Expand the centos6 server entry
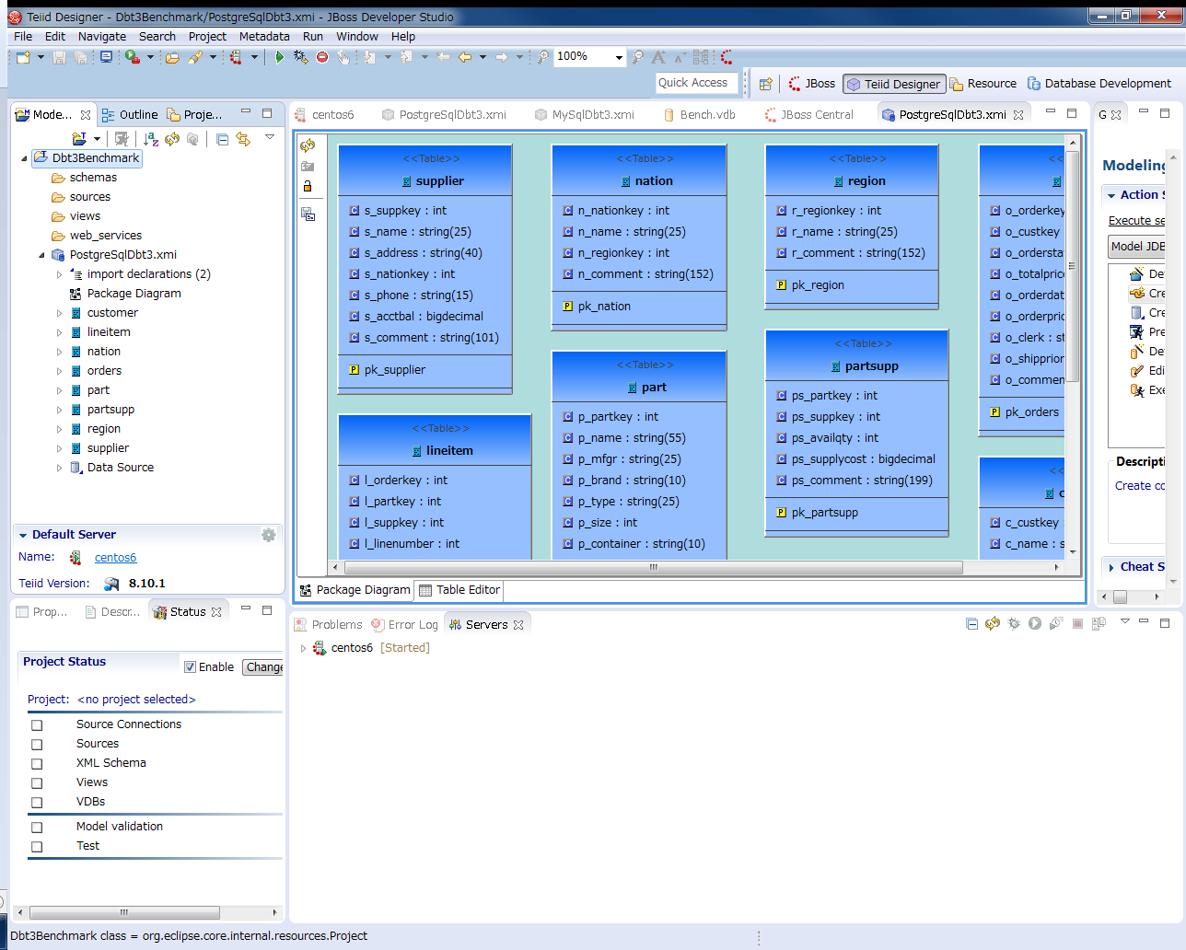Image resolution: width=1186 pixels, height=950 pixels. [303, 648]
